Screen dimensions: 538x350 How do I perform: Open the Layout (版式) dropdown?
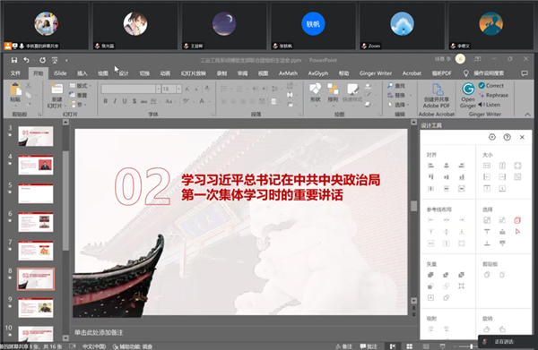click(81, 86)
